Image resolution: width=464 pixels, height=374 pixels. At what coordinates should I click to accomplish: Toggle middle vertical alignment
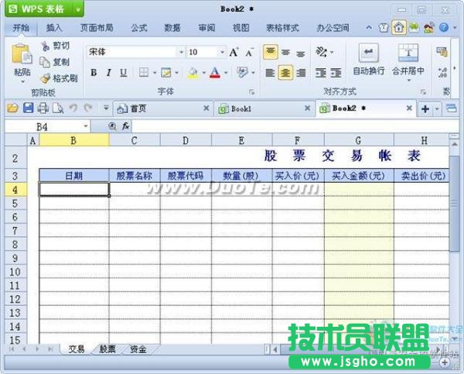285,53
